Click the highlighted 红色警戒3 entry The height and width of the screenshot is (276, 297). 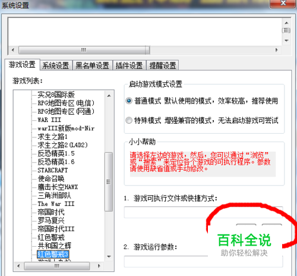pos(53,254)
